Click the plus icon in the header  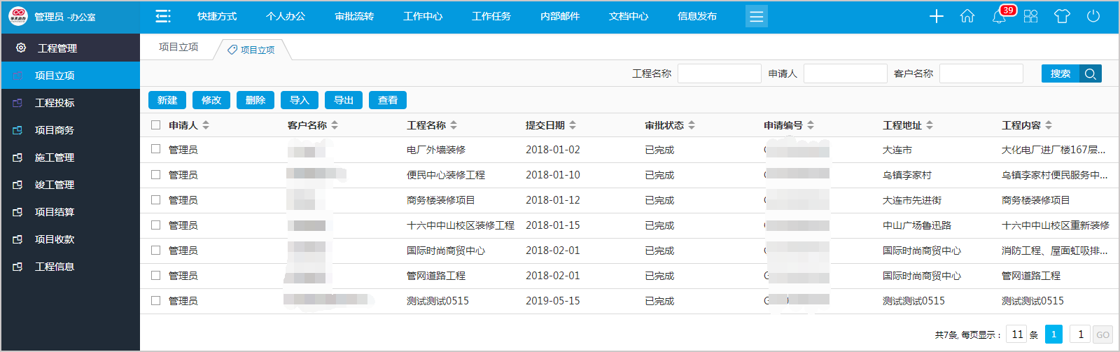[x=937, y=16]
